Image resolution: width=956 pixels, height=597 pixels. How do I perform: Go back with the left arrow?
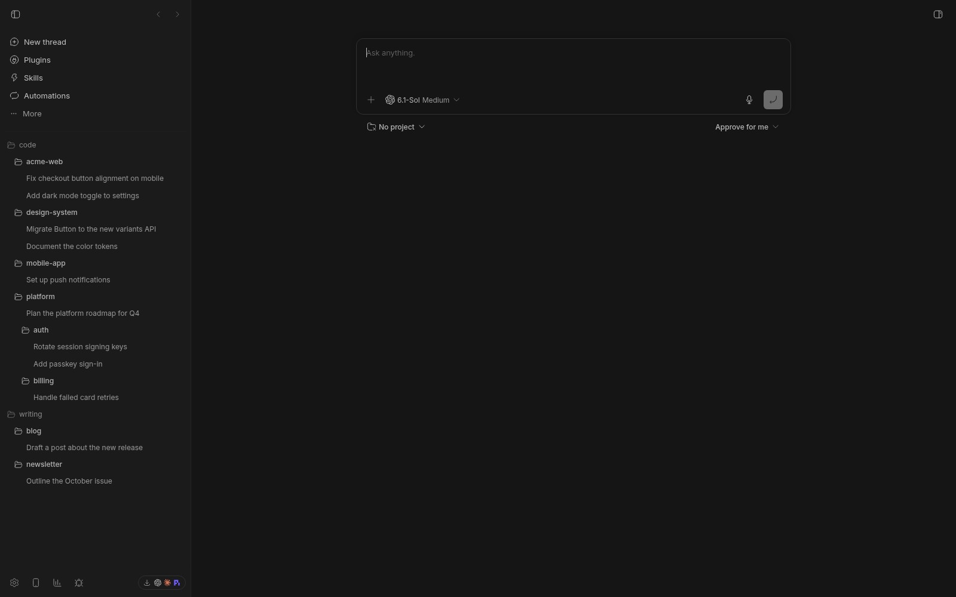click(x=158, y=14)
